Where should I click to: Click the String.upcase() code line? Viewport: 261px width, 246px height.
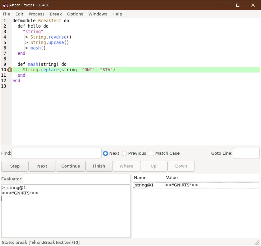click(x=46, y=43)
